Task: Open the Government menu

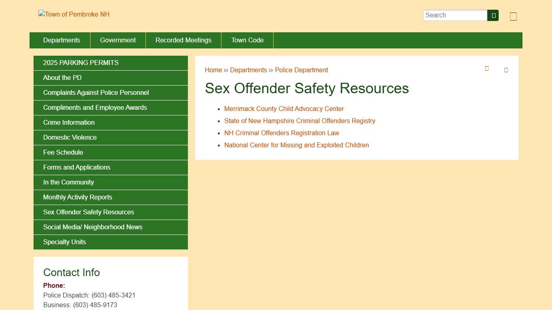Action: (118, 40)
